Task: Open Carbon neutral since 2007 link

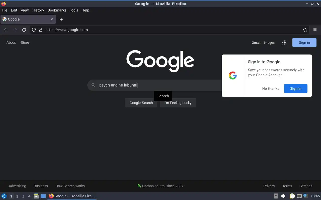Action: pos(160,186)
